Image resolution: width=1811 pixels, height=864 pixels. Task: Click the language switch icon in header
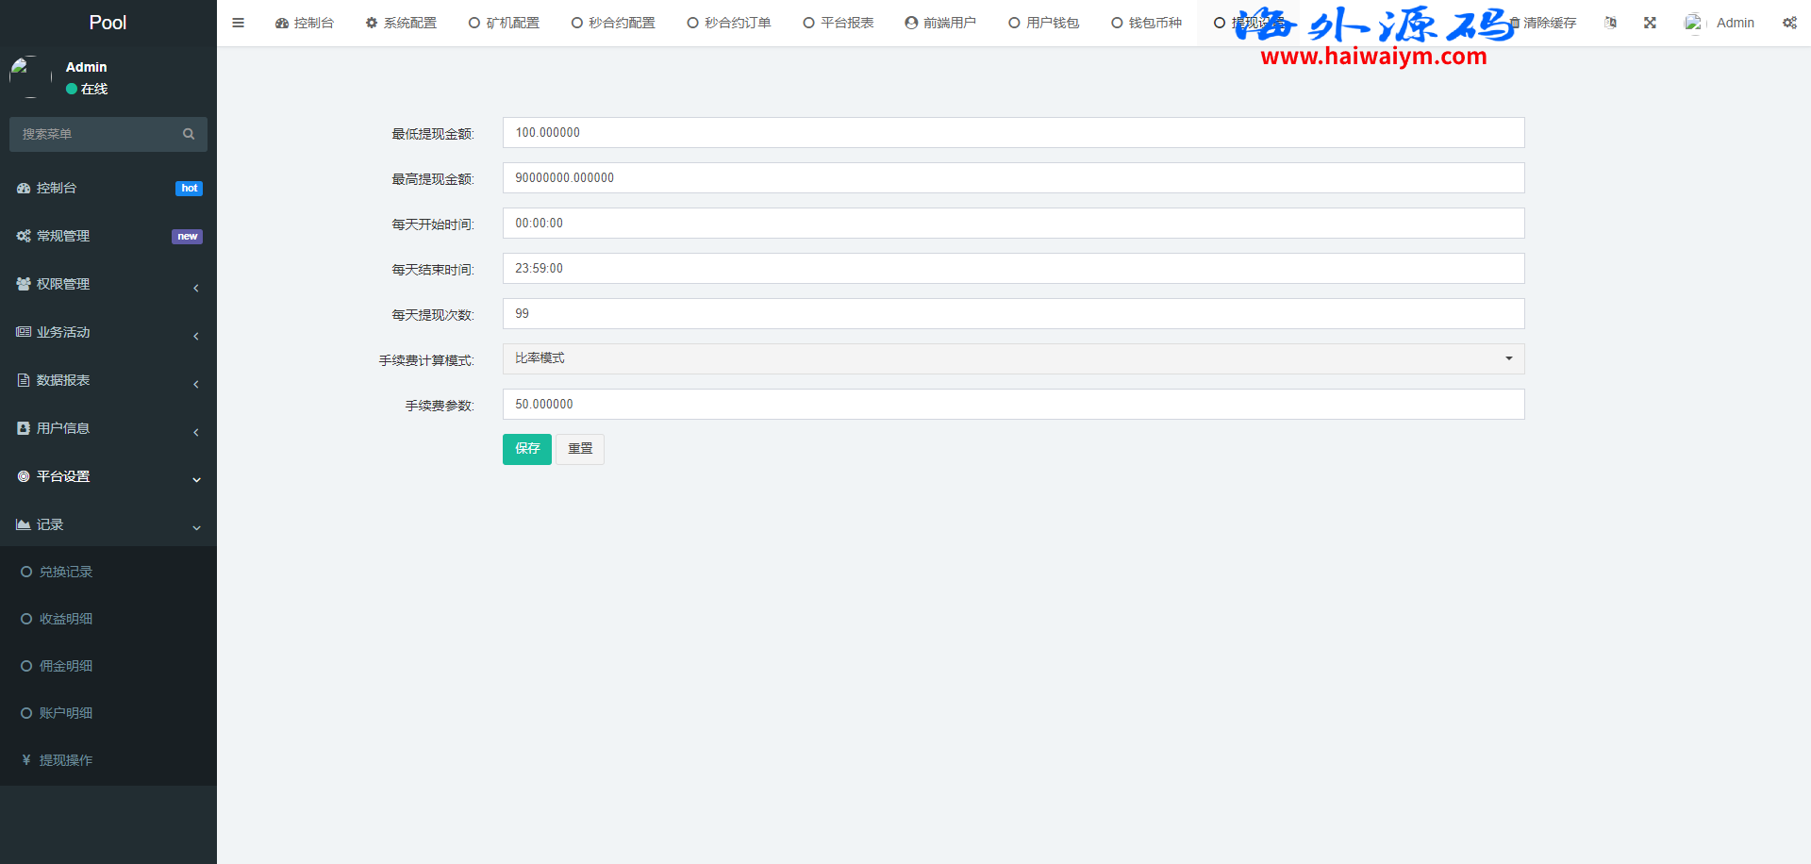pyautogui.click(x=1610, y=23)
